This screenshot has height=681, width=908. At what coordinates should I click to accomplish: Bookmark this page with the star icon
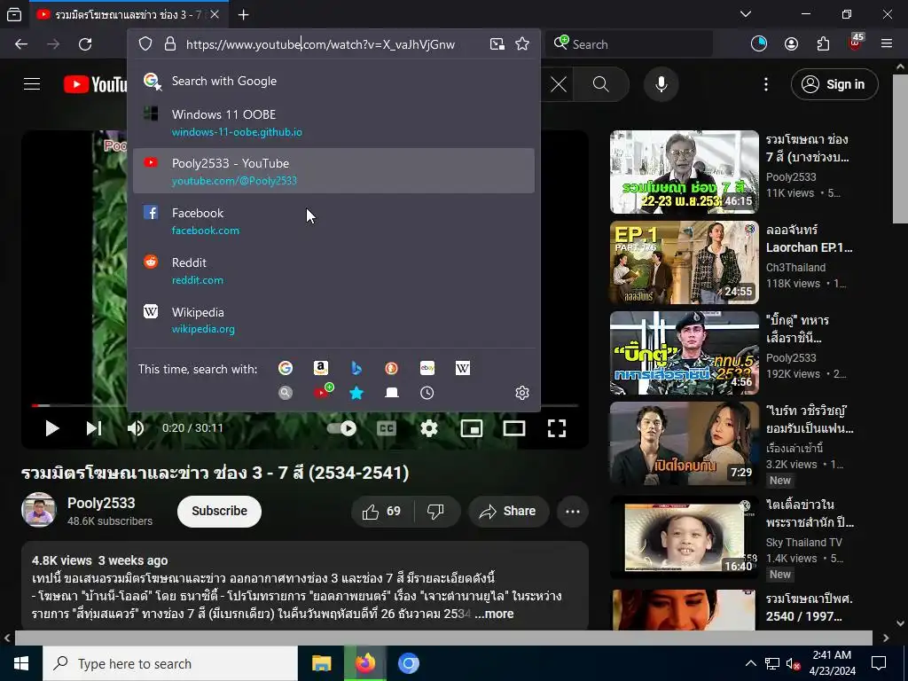(x=522, y=44)
